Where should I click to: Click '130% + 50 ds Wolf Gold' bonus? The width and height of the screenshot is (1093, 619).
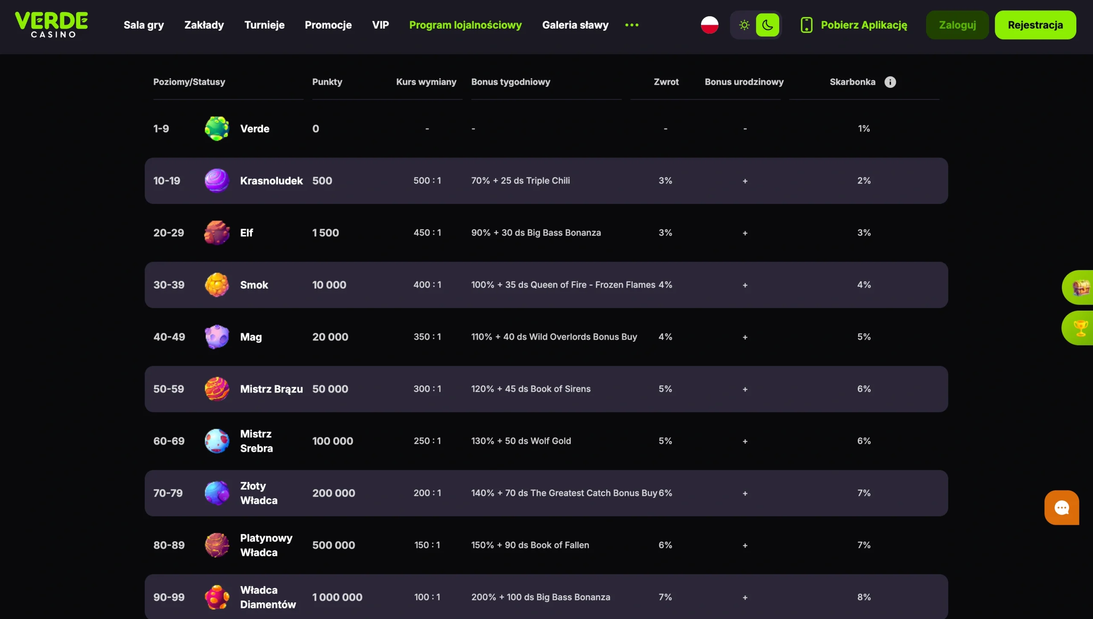[521, 441]
